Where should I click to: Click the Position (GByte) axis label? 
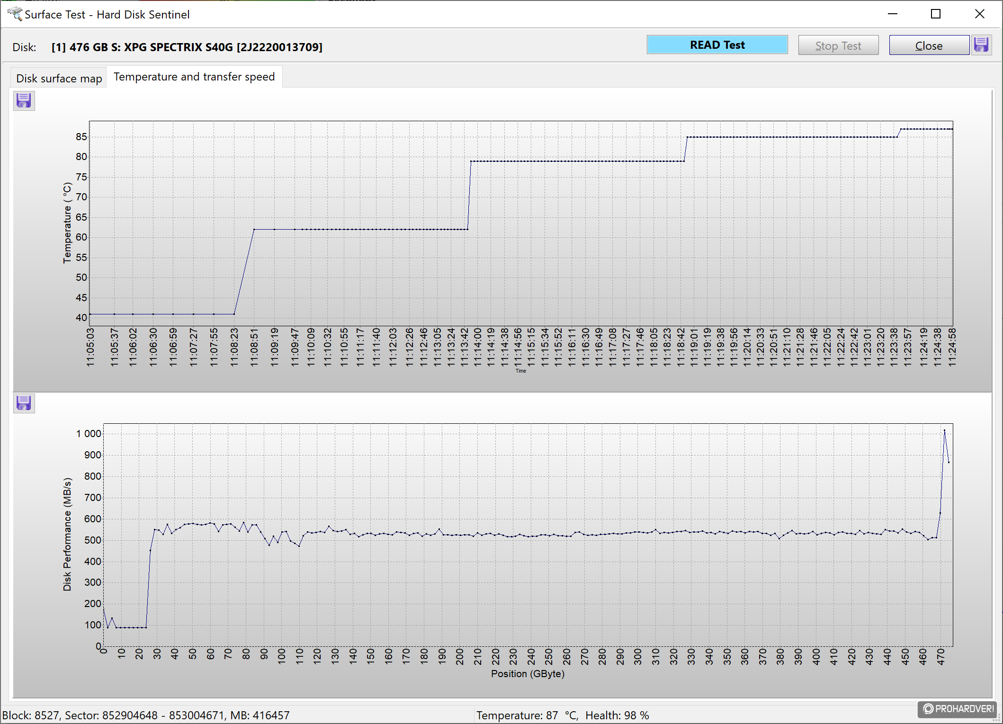click(x=528, y=674)
